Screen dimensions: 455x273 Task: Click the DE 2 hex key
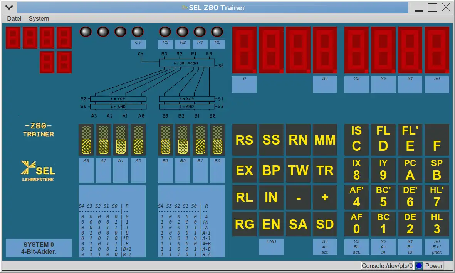(x=410, y=224)
